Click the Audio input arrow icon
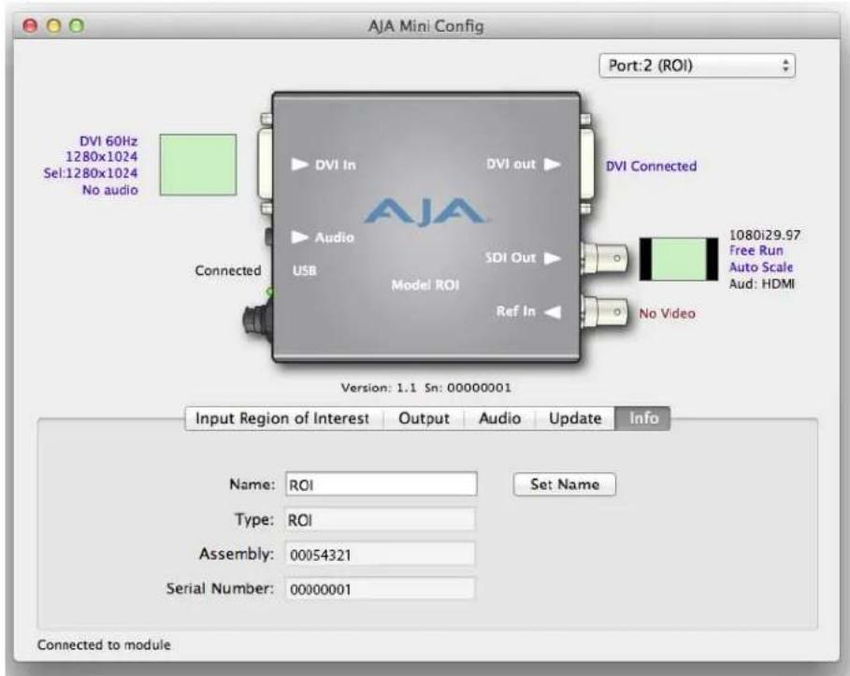Viewport: 850px width, 676px height. [x=300, y=237]
